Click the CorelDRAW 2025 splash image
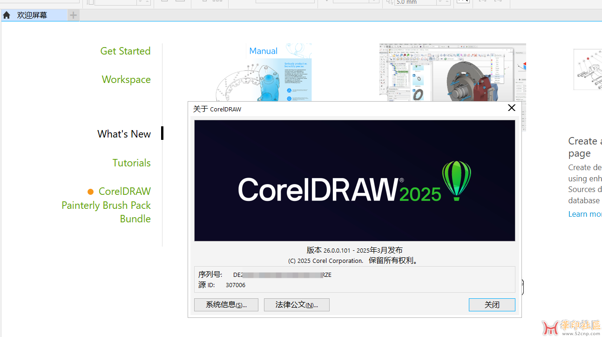The width and height of the screenshot is (602, 337). (355, 181)
